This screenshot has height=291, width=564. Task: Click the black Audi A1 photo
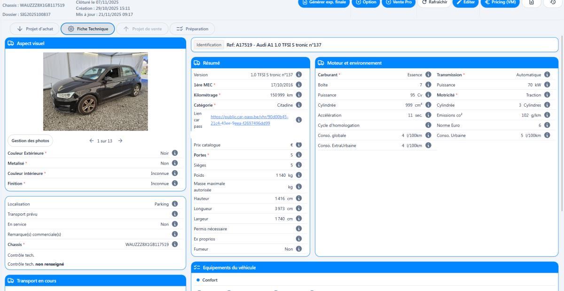tap(95, 91)
